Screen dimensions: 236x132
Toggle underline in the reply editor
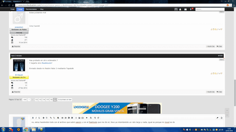[39, 118]
